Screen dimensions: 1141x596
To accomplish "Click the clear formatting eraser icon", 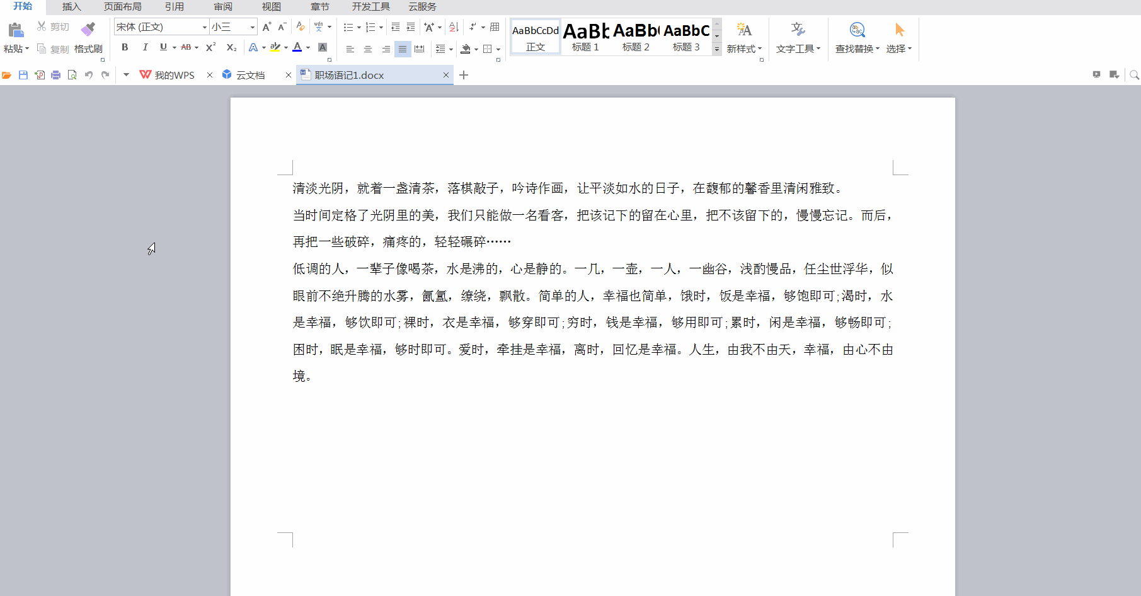I will (x=301, y=26).
